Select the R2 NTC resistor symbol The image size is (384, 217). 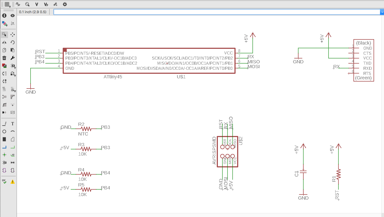tap(86, 129)
